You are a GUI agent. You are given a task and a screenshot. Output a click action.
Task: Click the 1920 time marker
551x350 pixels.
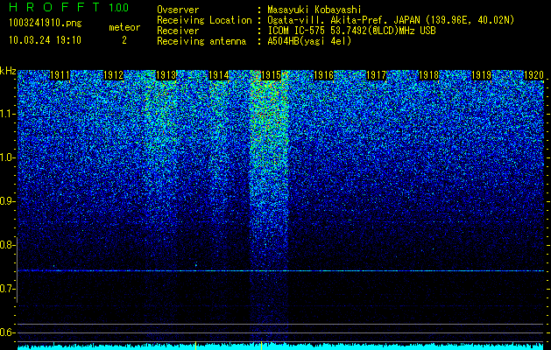click(533, 75)
